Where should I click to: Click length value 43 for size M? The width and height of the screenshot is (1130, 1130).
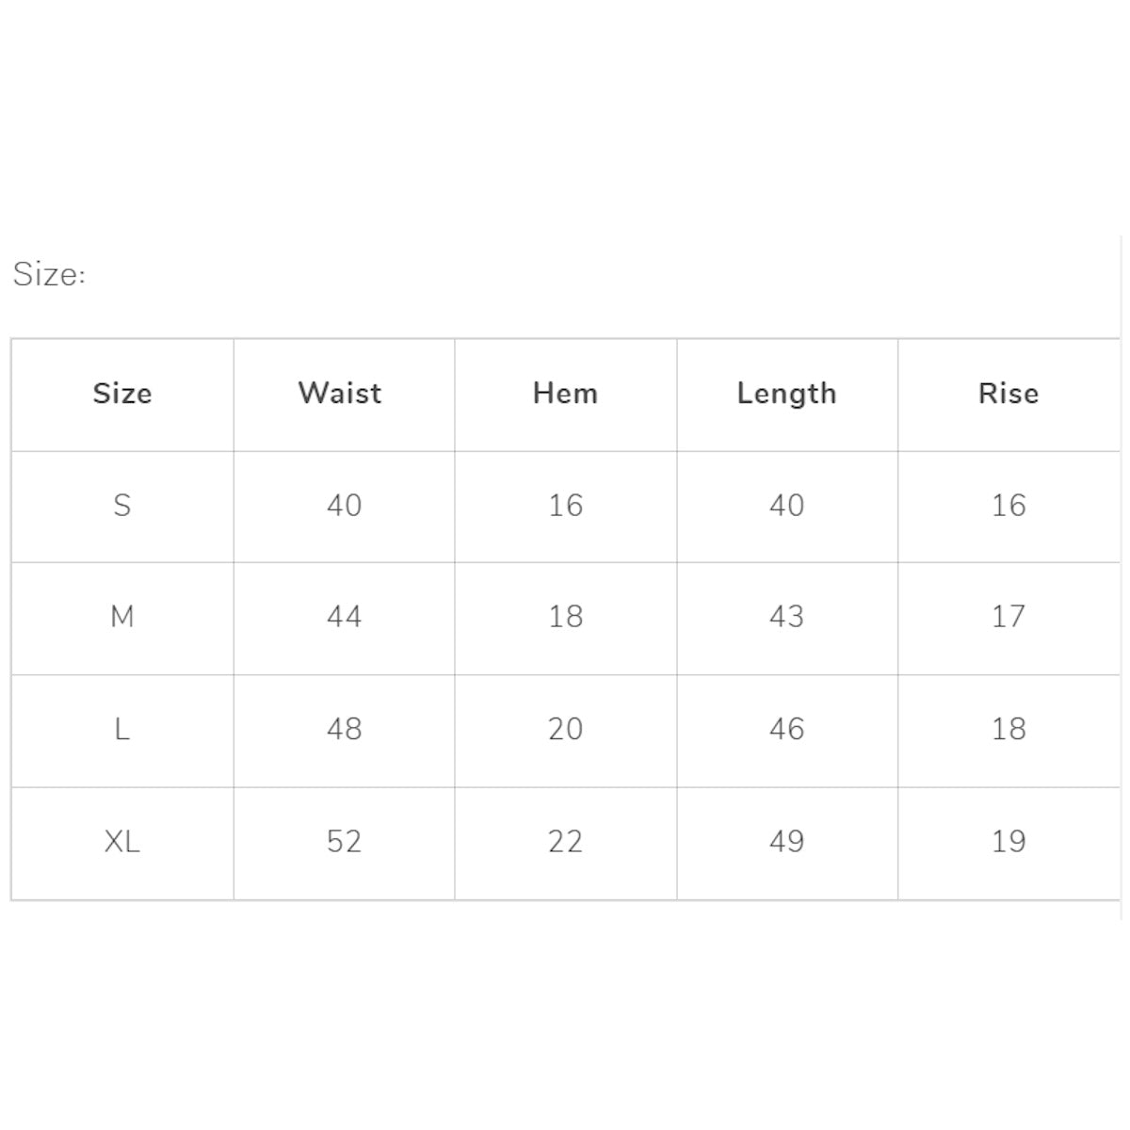tap(786, 617)
